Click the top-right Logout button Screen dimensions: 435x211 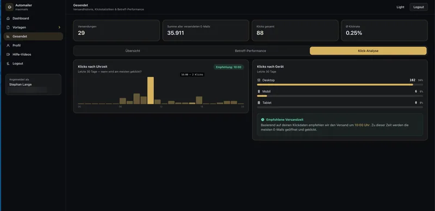(x=419, y=7)
